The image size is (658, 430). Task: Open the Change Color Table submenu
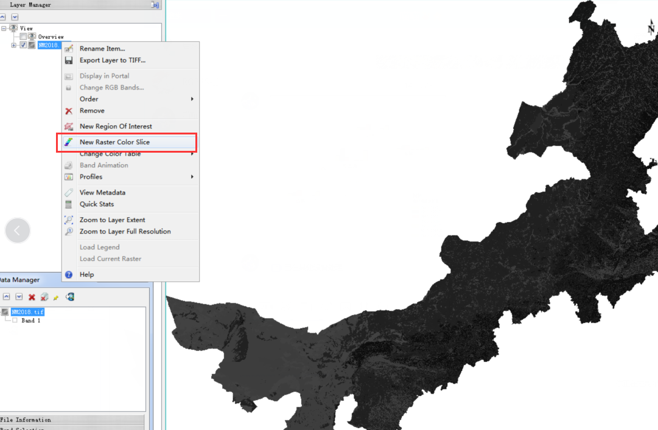(x=130, y=154)
